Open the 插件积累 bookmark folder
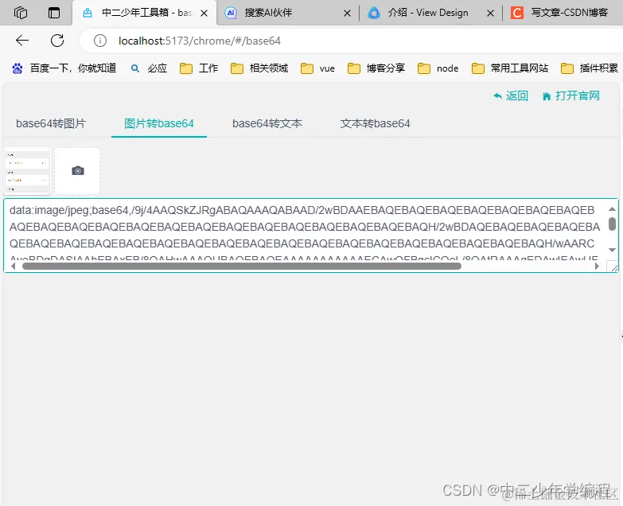The height and width of the screenshot is (506, 623). 590,68
